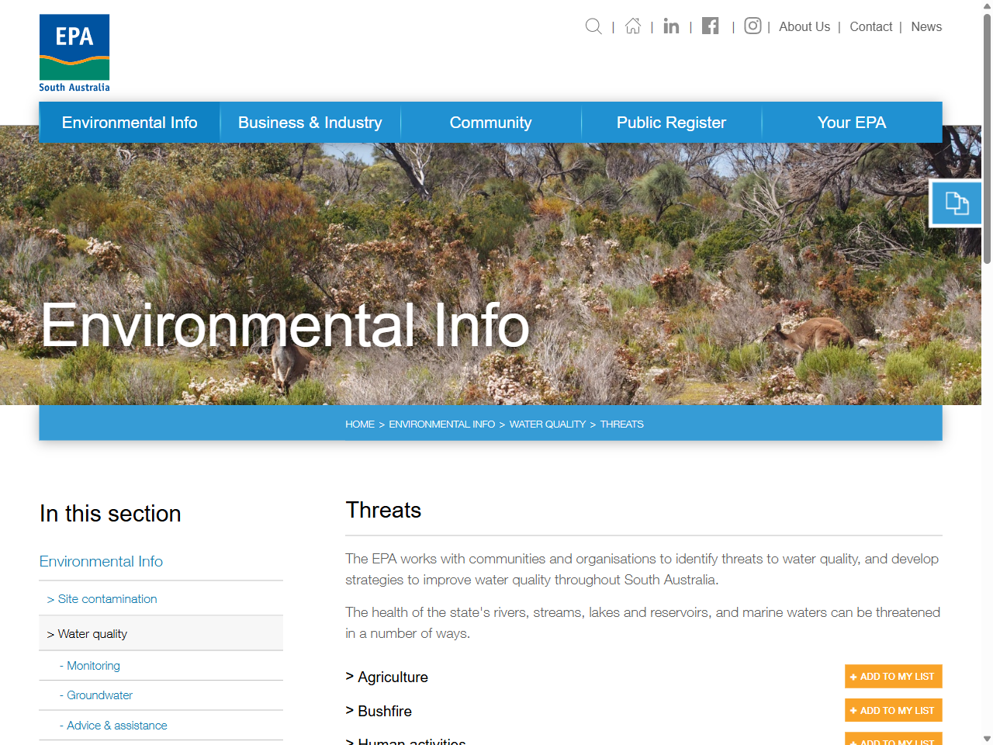Open the Public Register menu
This screenshot has height=745, width=993.
point(671,122)
